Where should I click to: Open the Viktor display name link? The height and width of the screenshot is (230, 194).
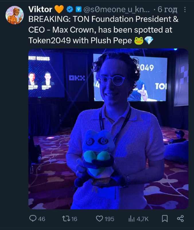40,9
